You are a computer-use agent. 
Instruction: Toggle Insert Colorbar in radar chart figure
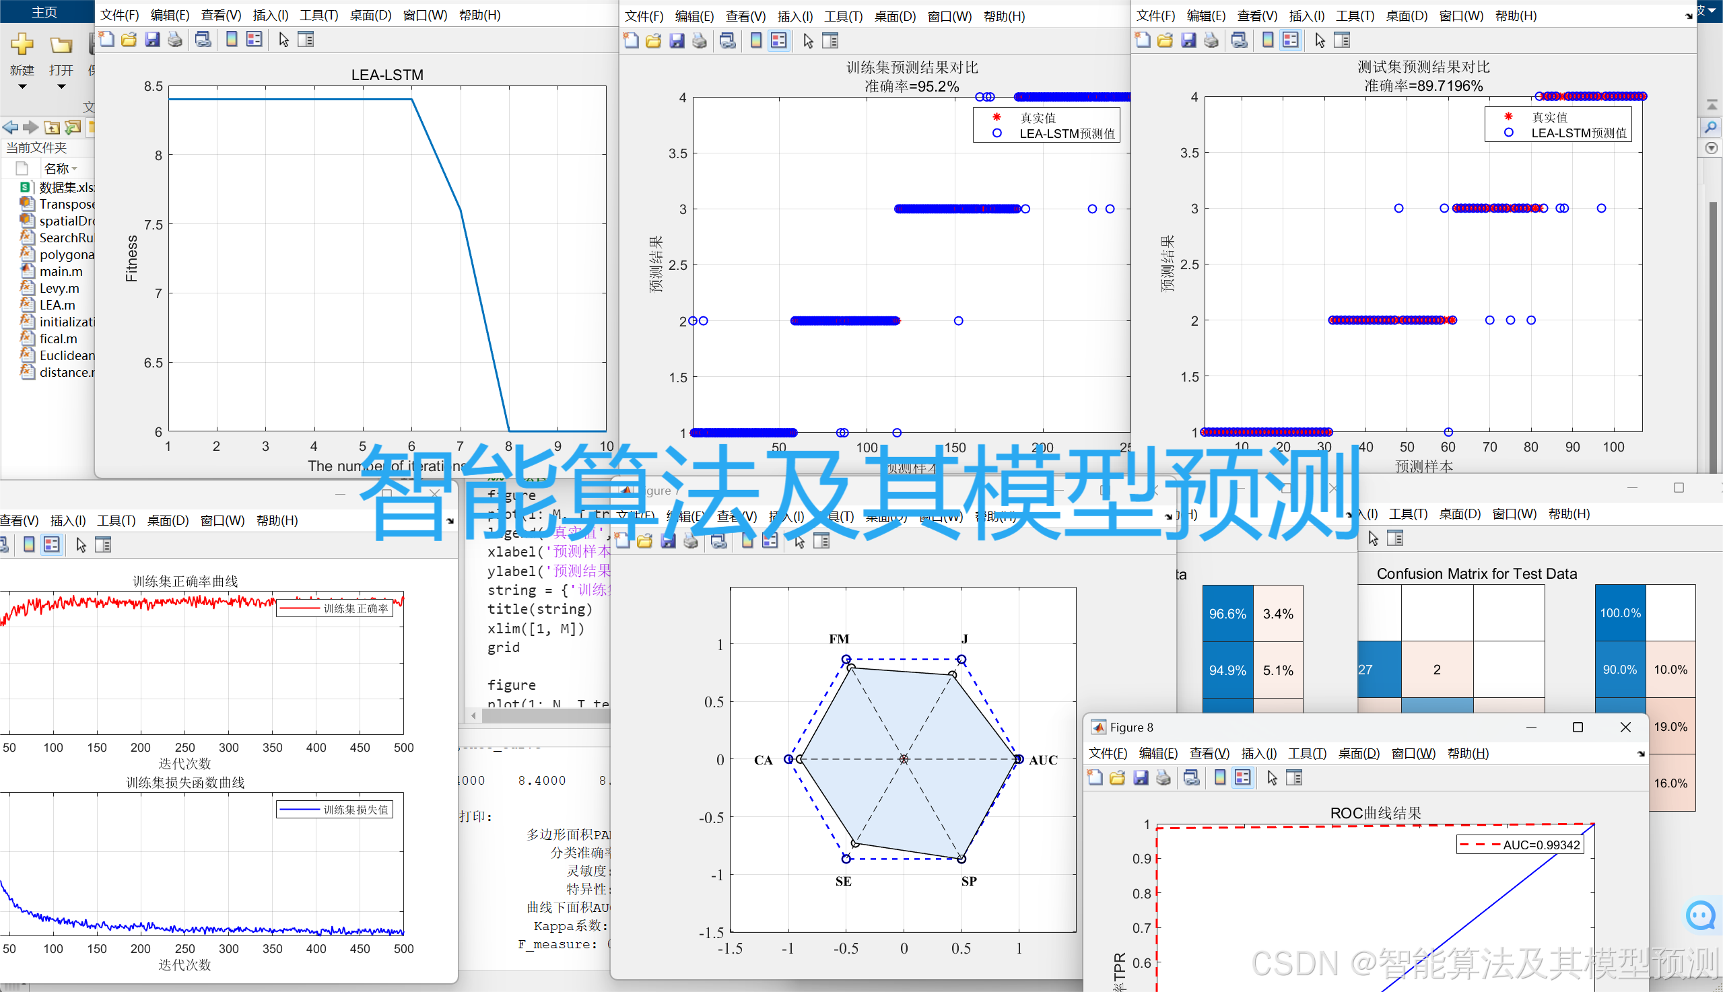(747, 541)
